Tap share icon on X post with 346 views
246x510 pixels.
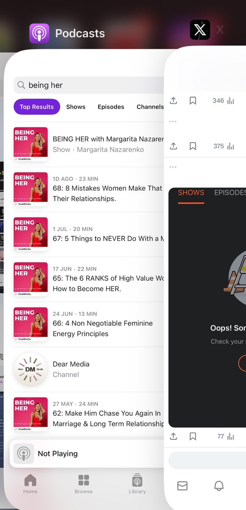(173, 101)
